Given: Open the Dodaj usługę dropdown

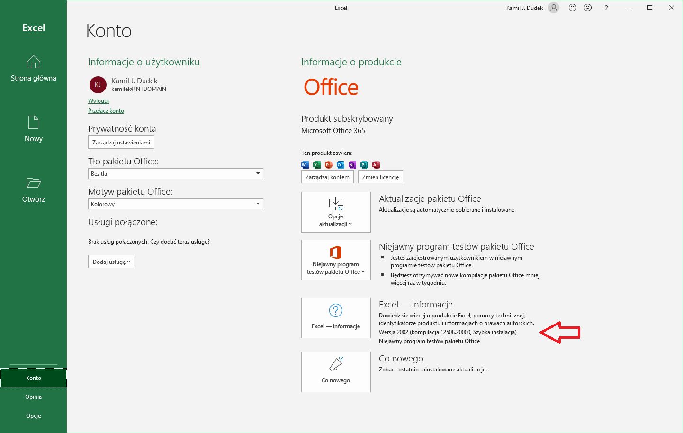Looking at the screenshot, I should (110, 261).
